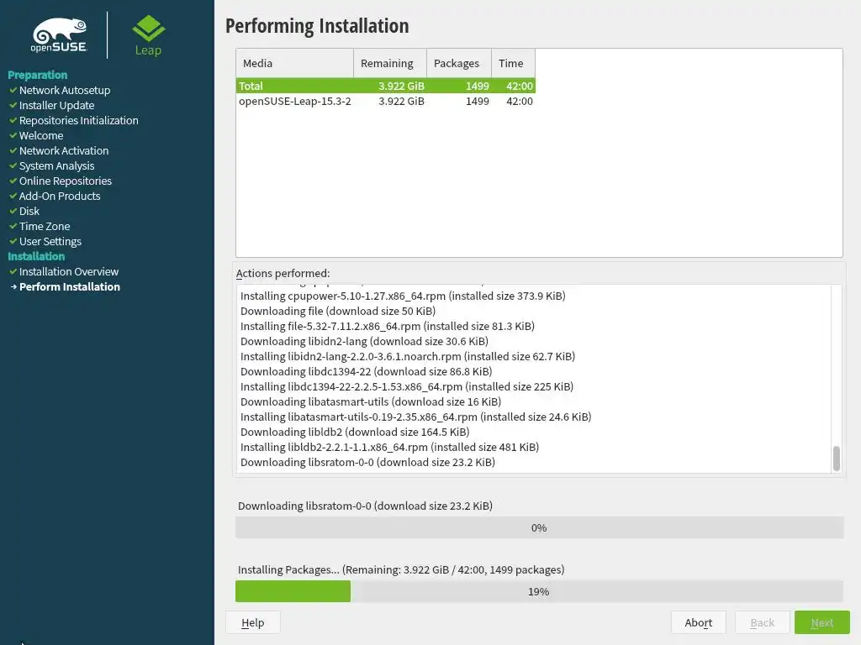Click the 'Downloading libidn2-lang' log line
Screen dimensions: 861x645
(364, 341)
